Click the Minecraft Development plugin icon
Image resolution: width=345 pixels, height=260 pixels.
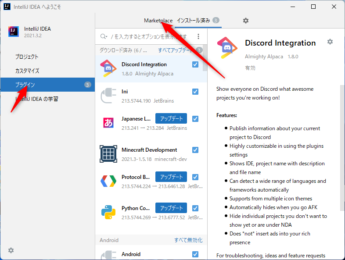[108, 154]
